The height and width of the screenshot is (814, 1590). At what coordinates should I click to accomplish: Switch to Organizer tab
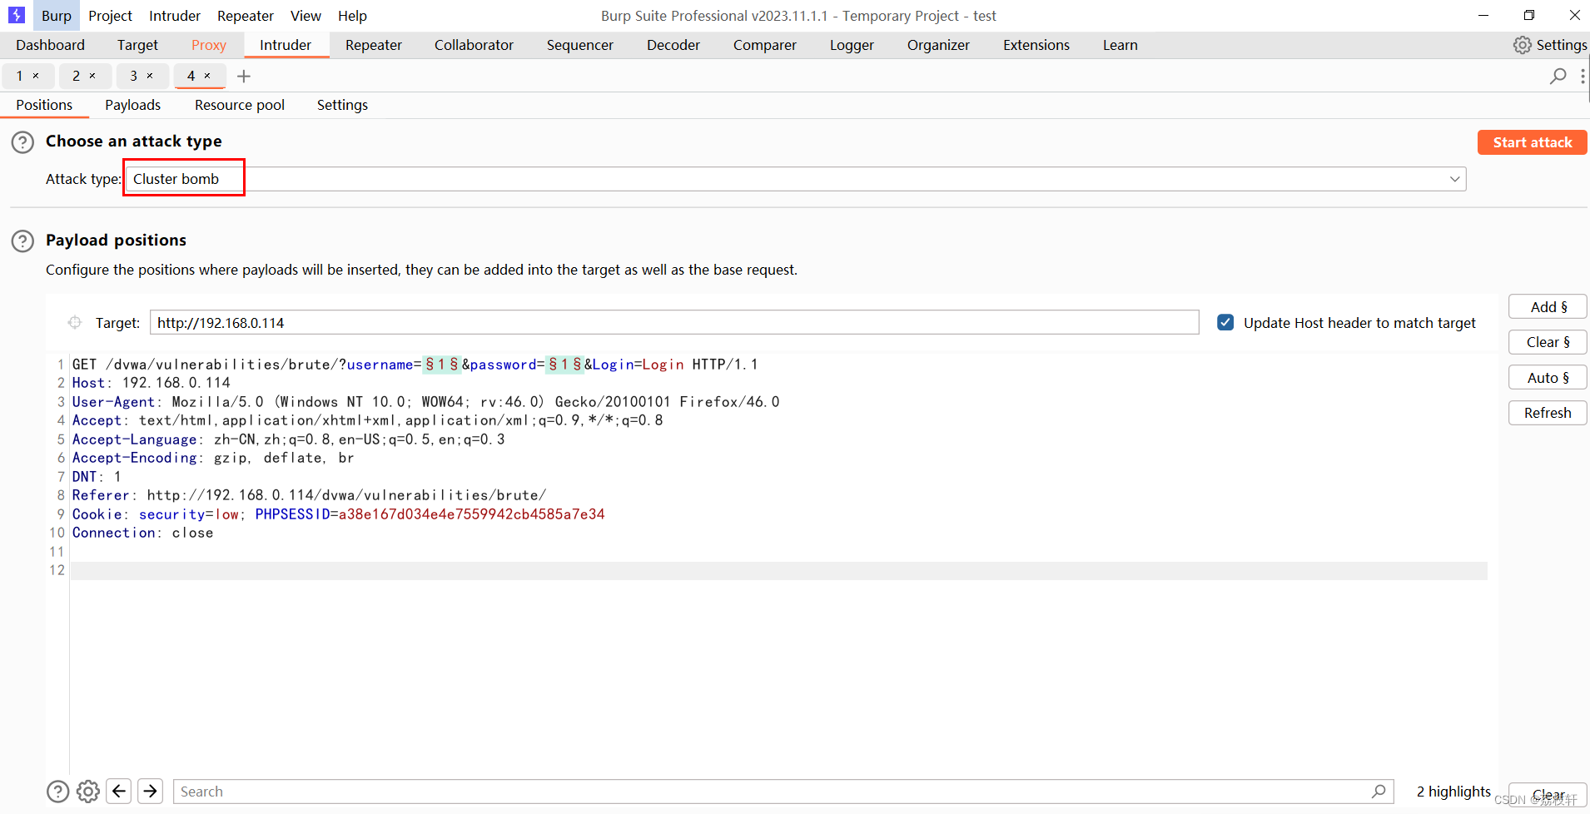938,45
